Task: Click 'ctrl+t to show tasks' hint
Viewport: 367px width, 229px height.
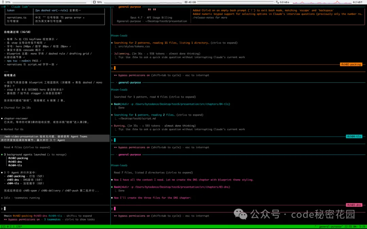Action: (80, 220)
